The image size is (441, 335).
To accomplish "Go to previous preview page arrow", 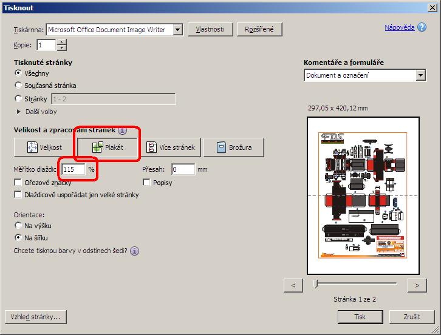I will pyautogui.click(x=293, y=284).
